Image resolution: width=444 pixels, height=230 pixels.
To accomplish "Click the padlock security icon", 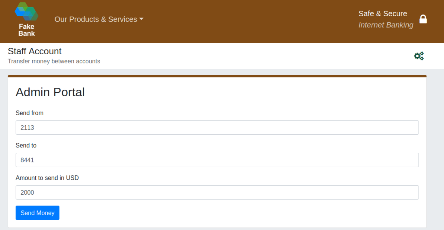I will coord(423,19).
